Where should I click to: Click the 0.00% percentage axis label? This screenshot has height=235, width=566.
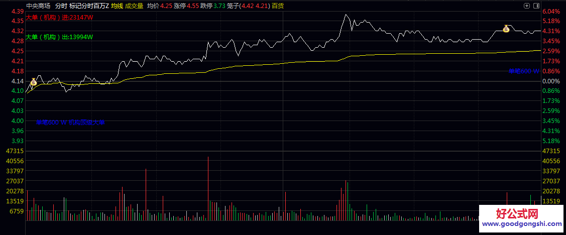tap(551, 81)
